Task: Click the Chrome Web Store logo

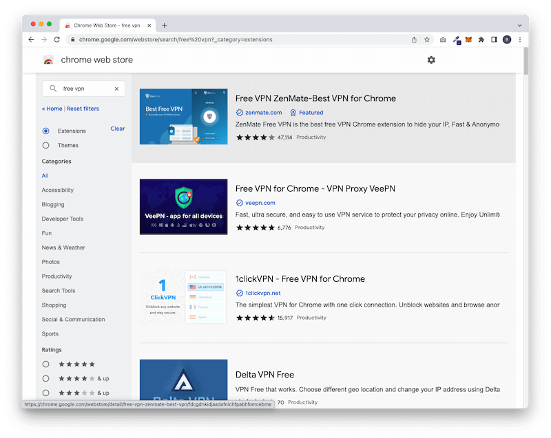Action: 48,60
